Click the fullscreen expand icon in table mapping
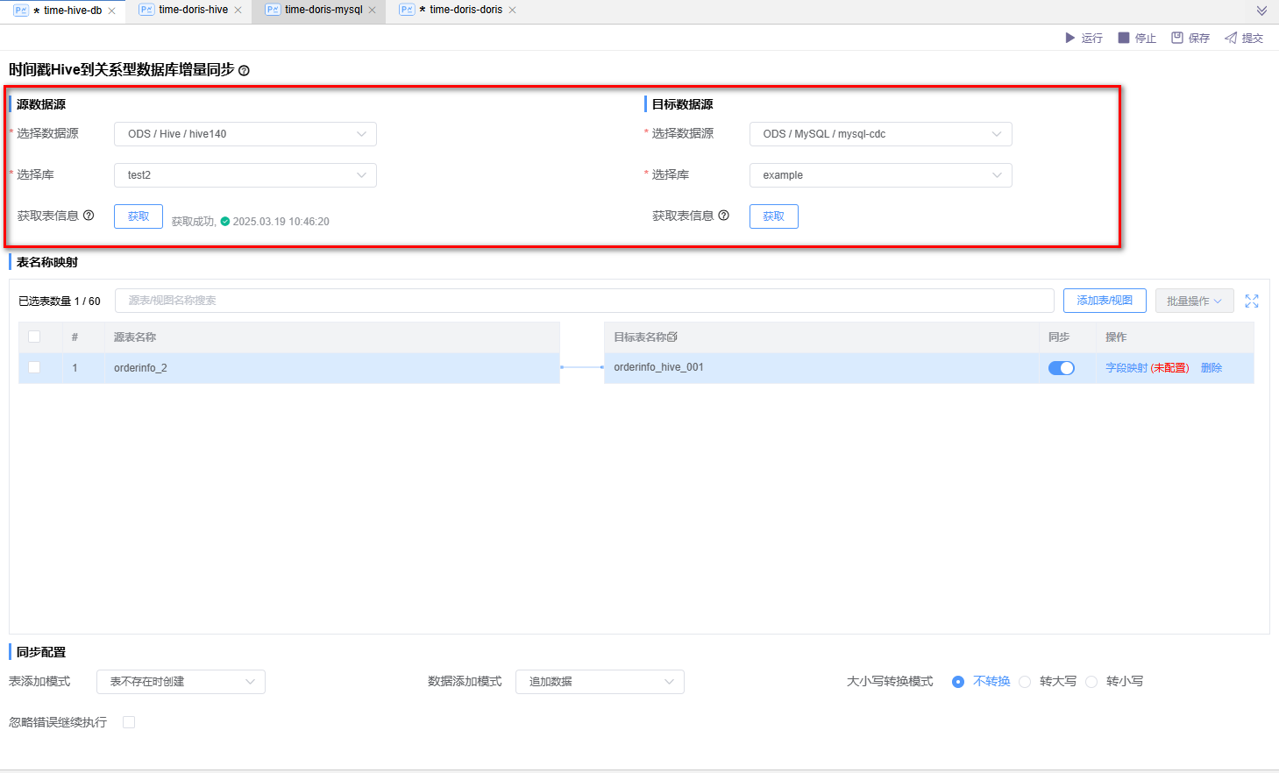Viewport: 1279px width, 773px height. (x=1252, y=301)
